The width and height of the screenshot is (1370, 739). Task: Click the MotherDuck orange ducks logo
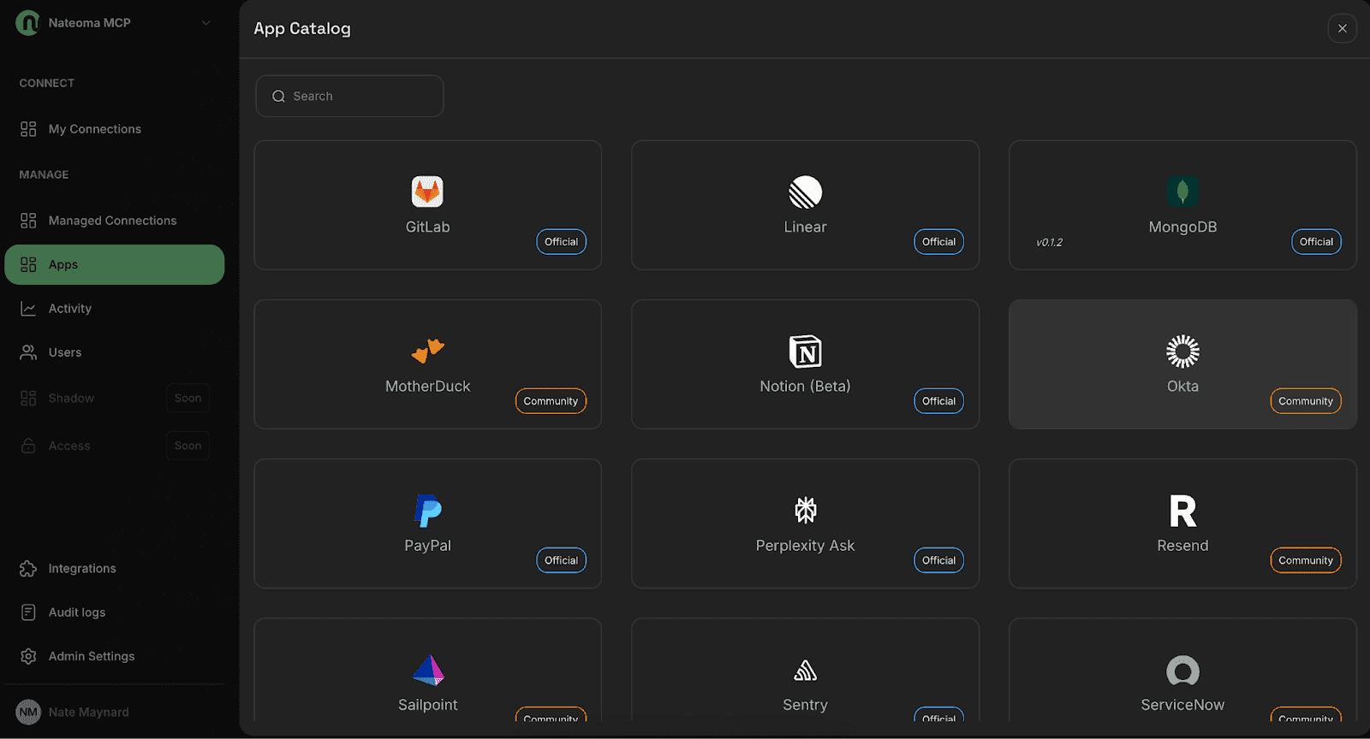point(427,351)
